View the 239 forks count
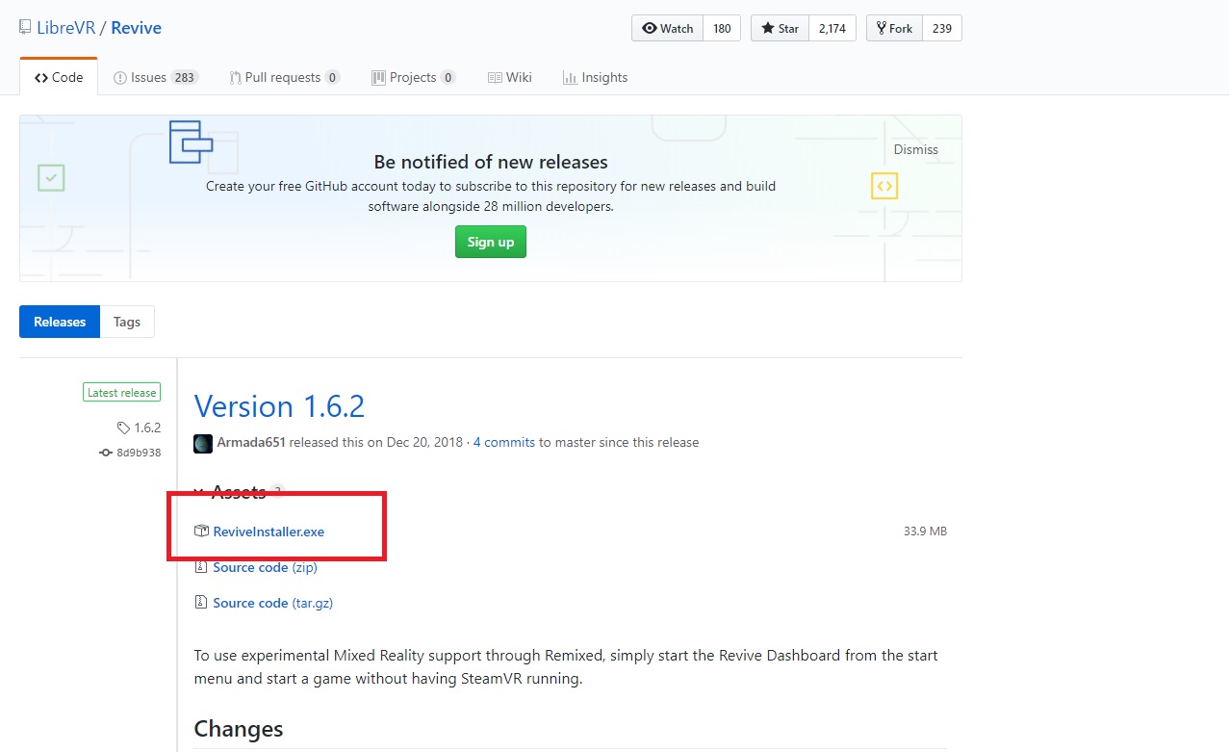The width and height of the screenshot is (1229, 752). tap(942, 28)
